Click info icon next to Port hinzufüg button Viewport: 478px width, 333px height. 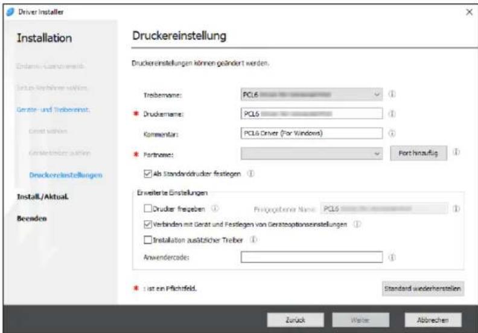coord(456,152)
